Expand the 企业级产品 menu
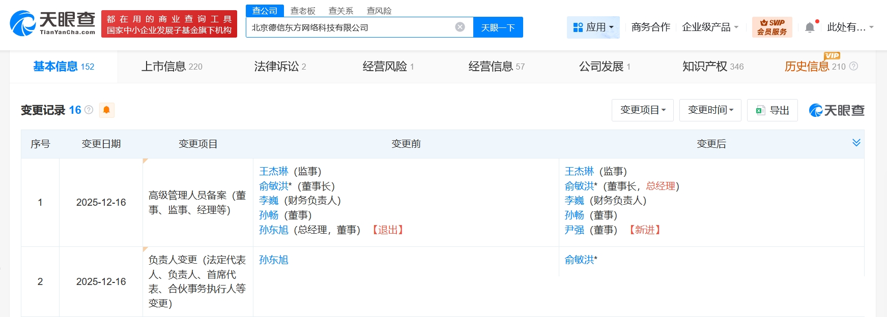 [710, 27]
